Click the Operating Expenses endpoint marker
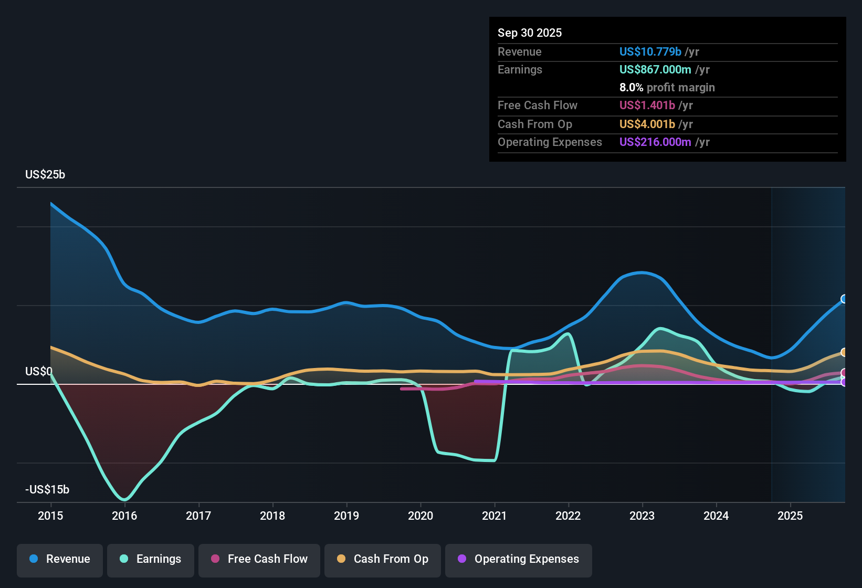This screenshot has width=862, height=588. [x=844, y=382]
